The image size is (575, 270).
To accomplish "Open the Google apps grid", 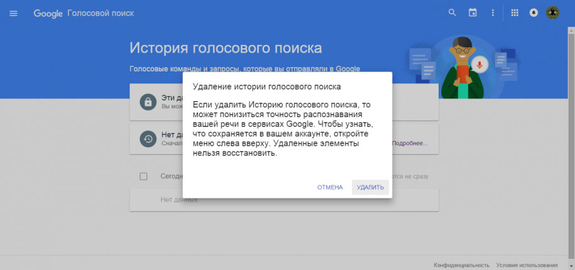I will pos(515,13).
